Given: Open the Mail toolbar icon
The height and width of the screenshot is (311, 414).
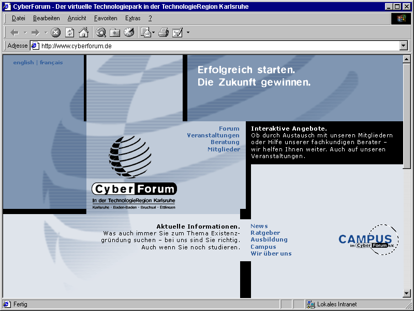Looking at the screenshot, I should coord(146,32).
